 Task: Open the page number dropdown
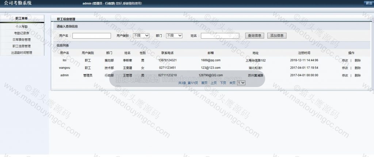tap(241, 83)
